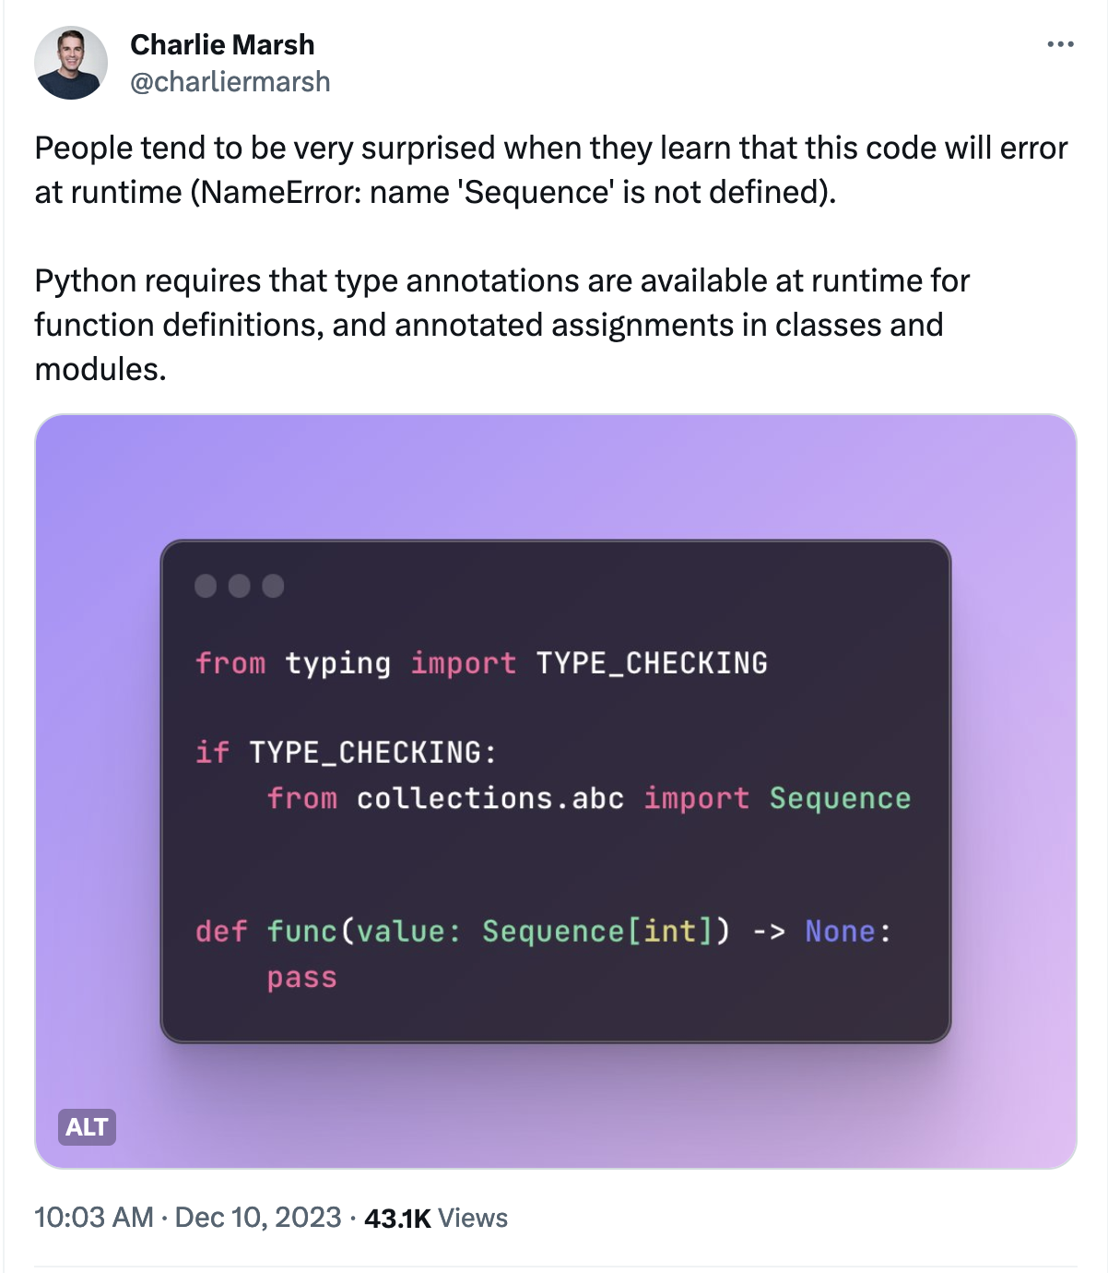
Task: Click the 'pass' keyword in the code
Action: pos(301,977)
